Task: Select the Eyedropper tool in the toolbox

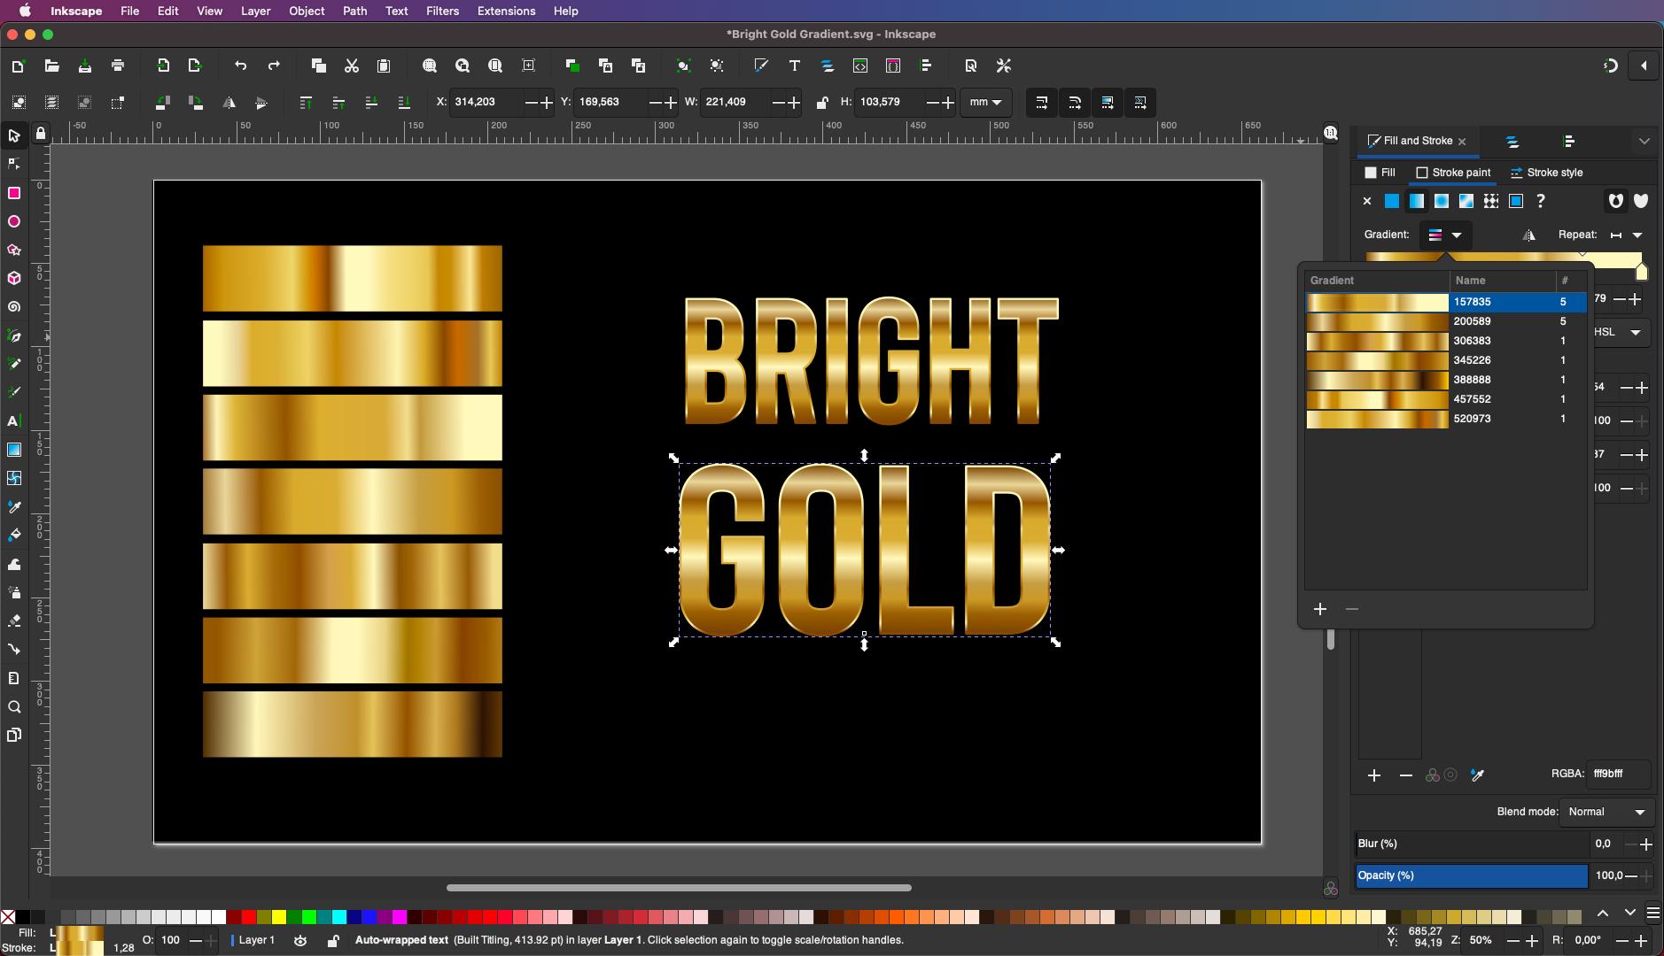Action: coord(14,507)
